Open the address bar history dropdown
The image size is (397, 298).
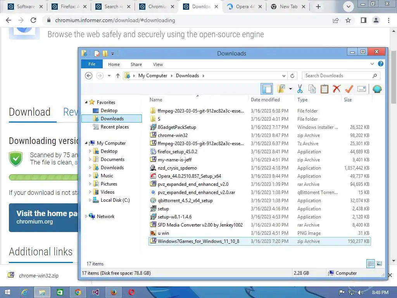[284, 76]
